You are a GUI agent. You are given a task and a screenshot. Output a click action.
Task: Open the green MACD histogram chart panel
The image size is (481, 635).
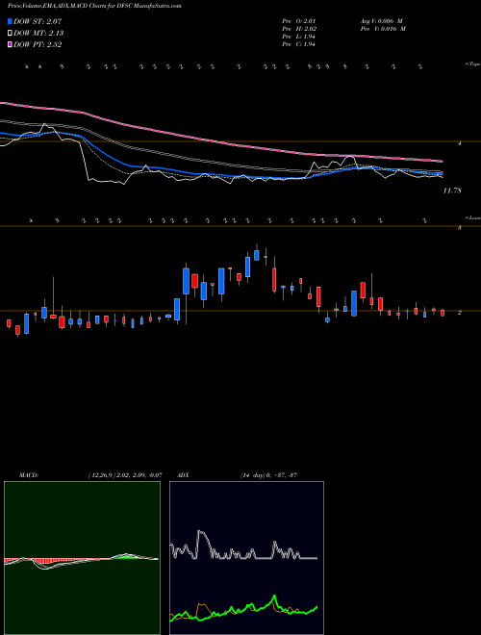[x=82, y=558]
